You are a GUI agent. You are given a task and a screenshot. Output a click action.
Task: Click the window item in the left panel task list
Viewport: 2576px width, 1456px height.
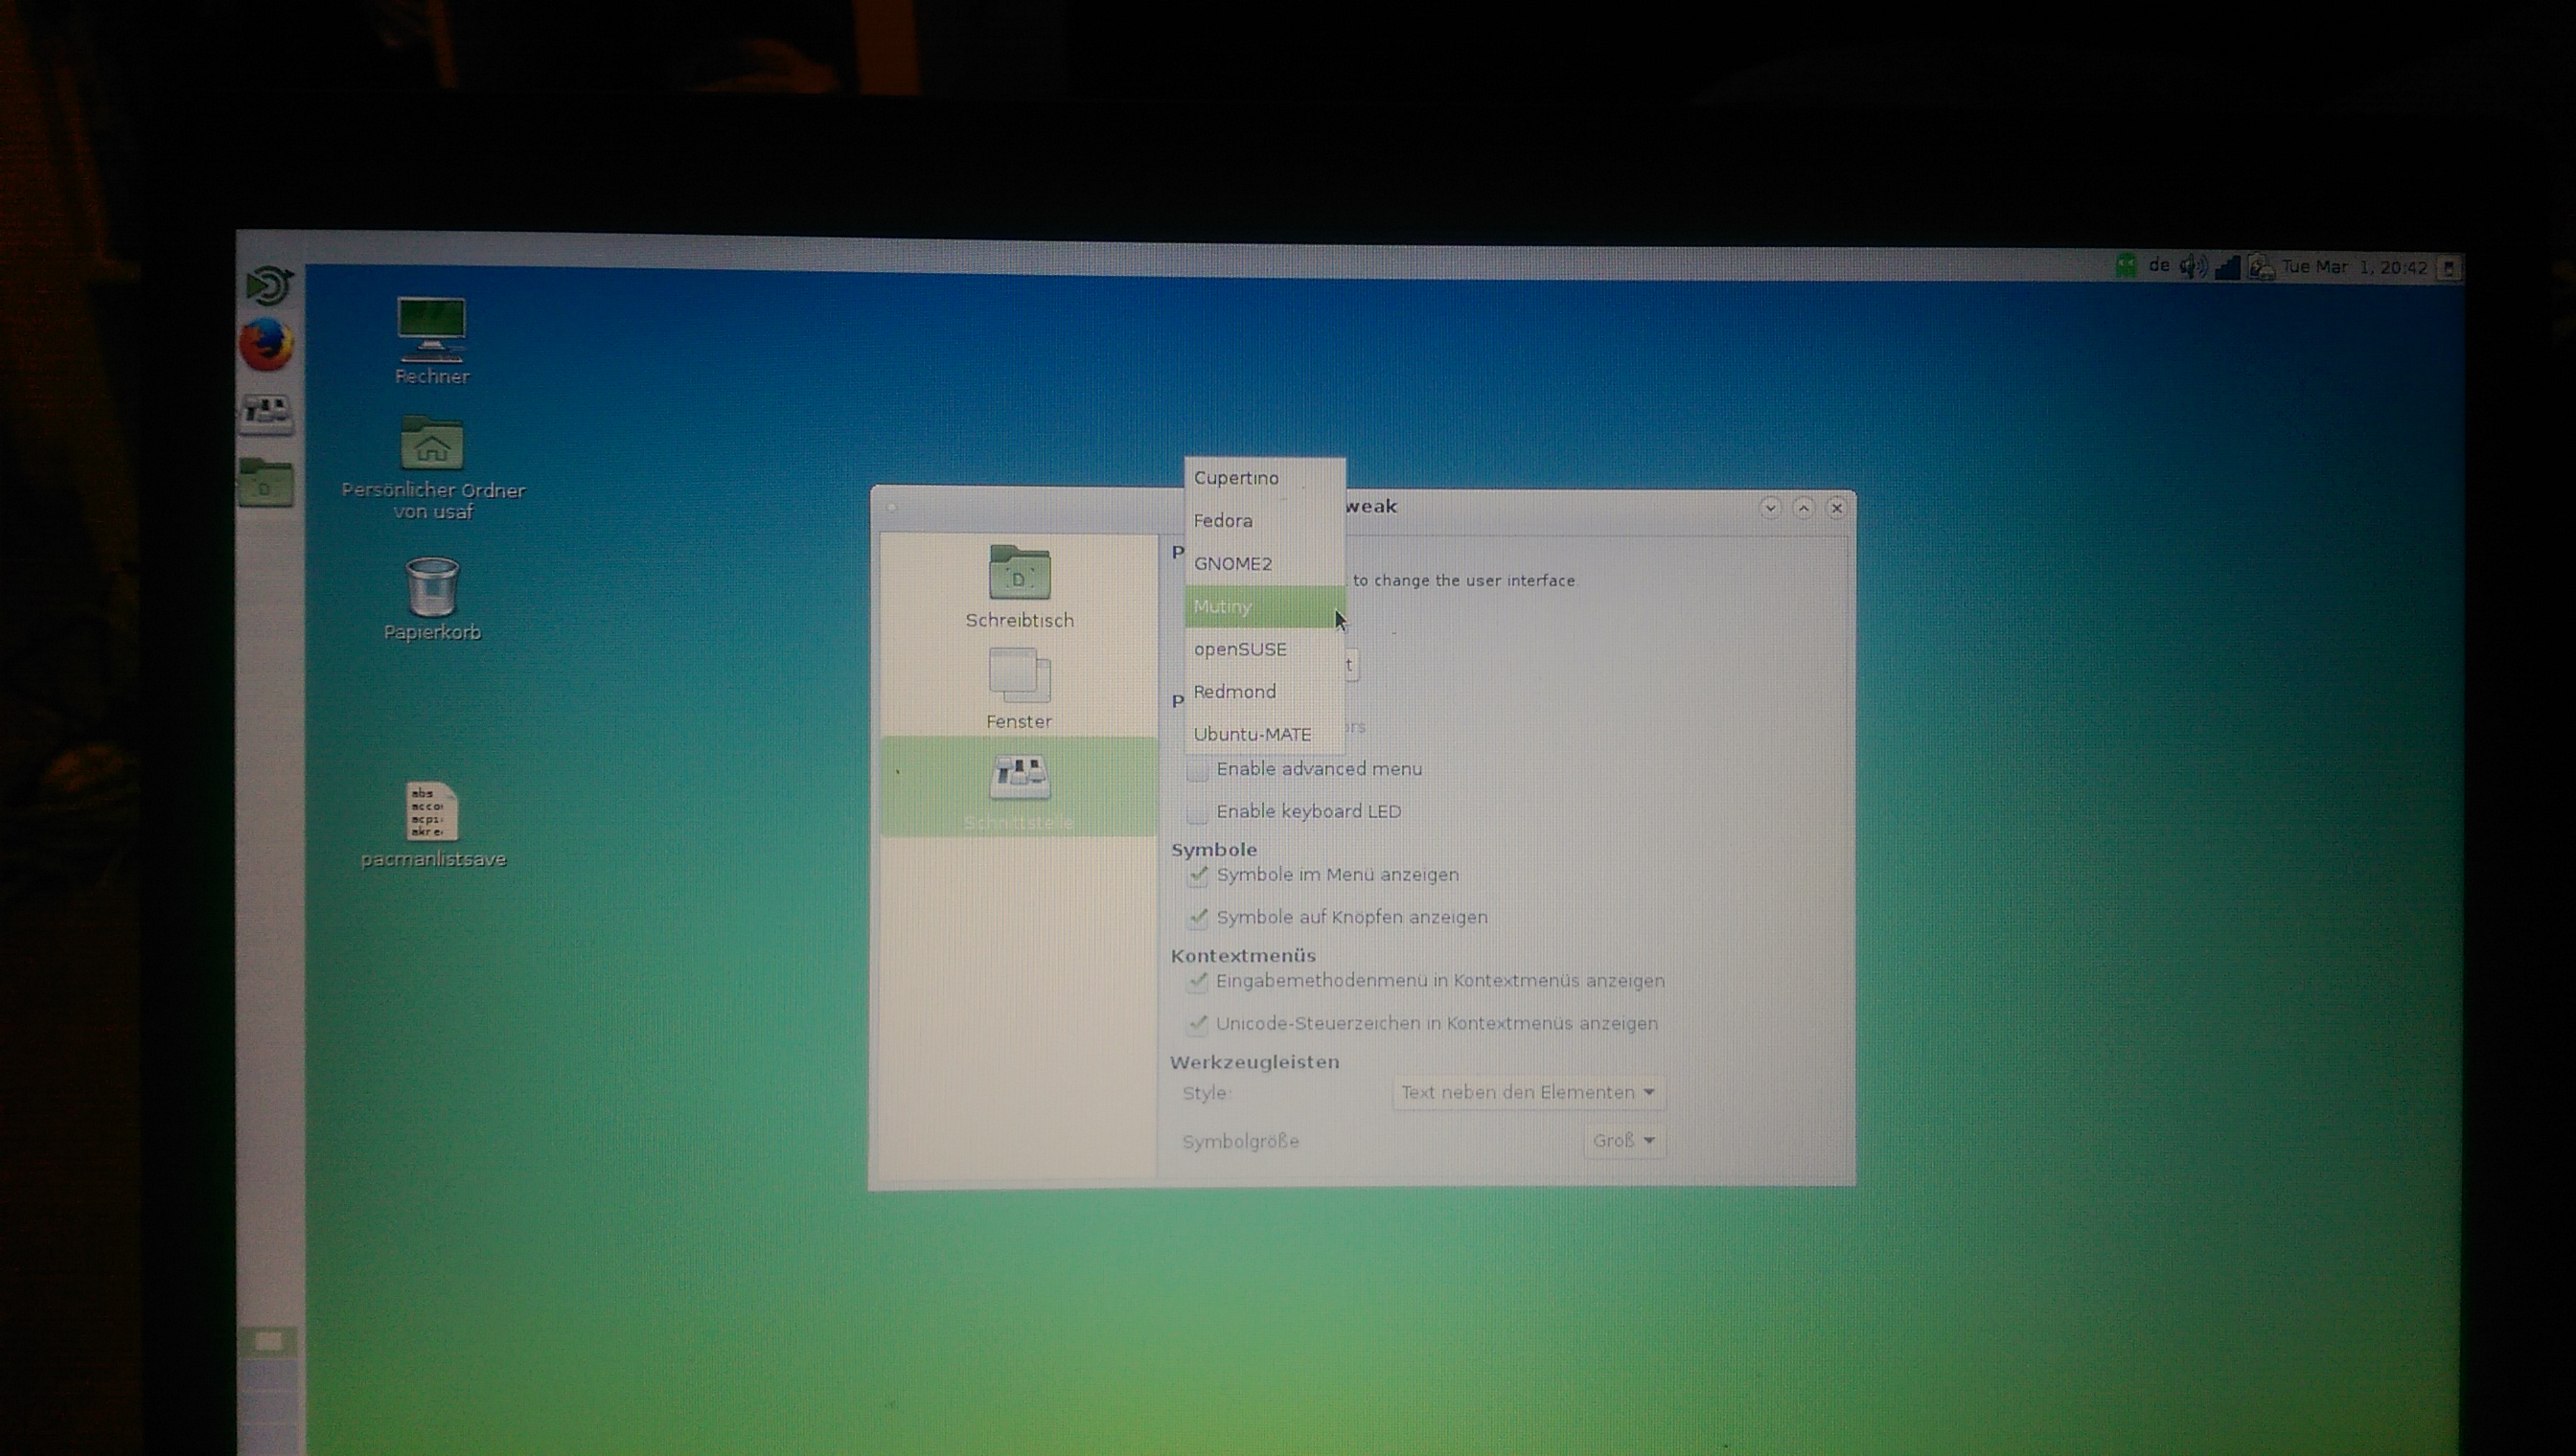(x=269, y=1342)
